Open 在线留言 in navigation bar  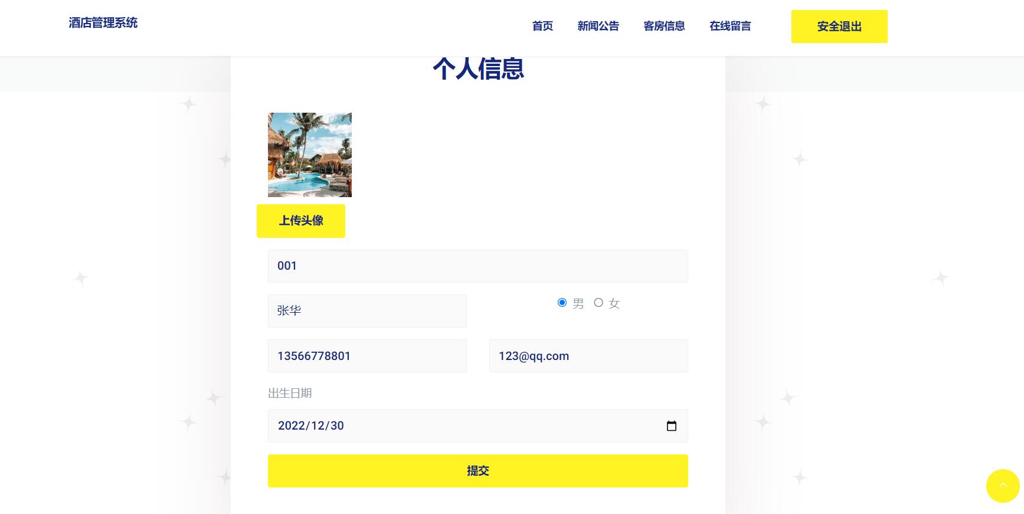(x=730, y=26)
